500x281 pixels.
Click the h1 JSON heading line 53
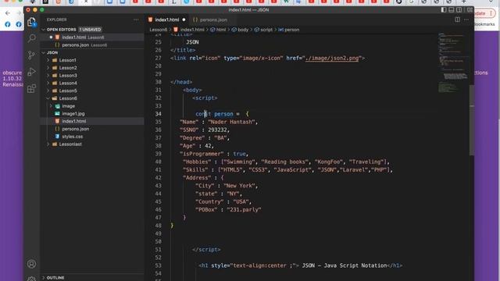(300, 265)
